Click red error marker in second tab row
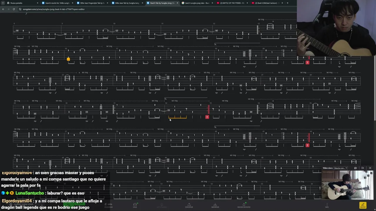This screenshot has width=376, height=211. pos(307,62)
